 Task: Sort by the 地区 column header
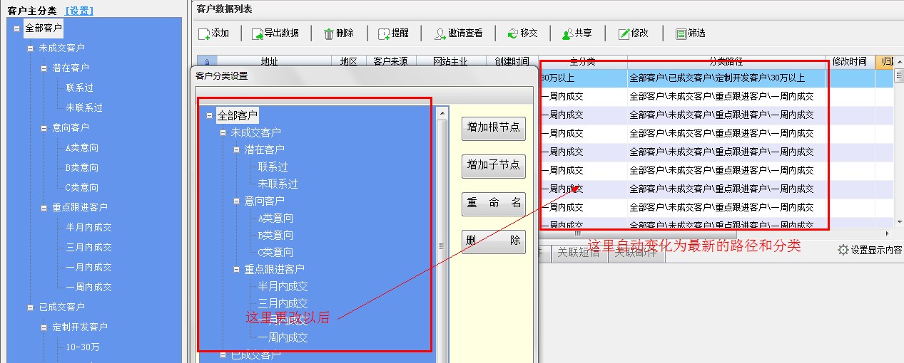(x=349, y=62)
